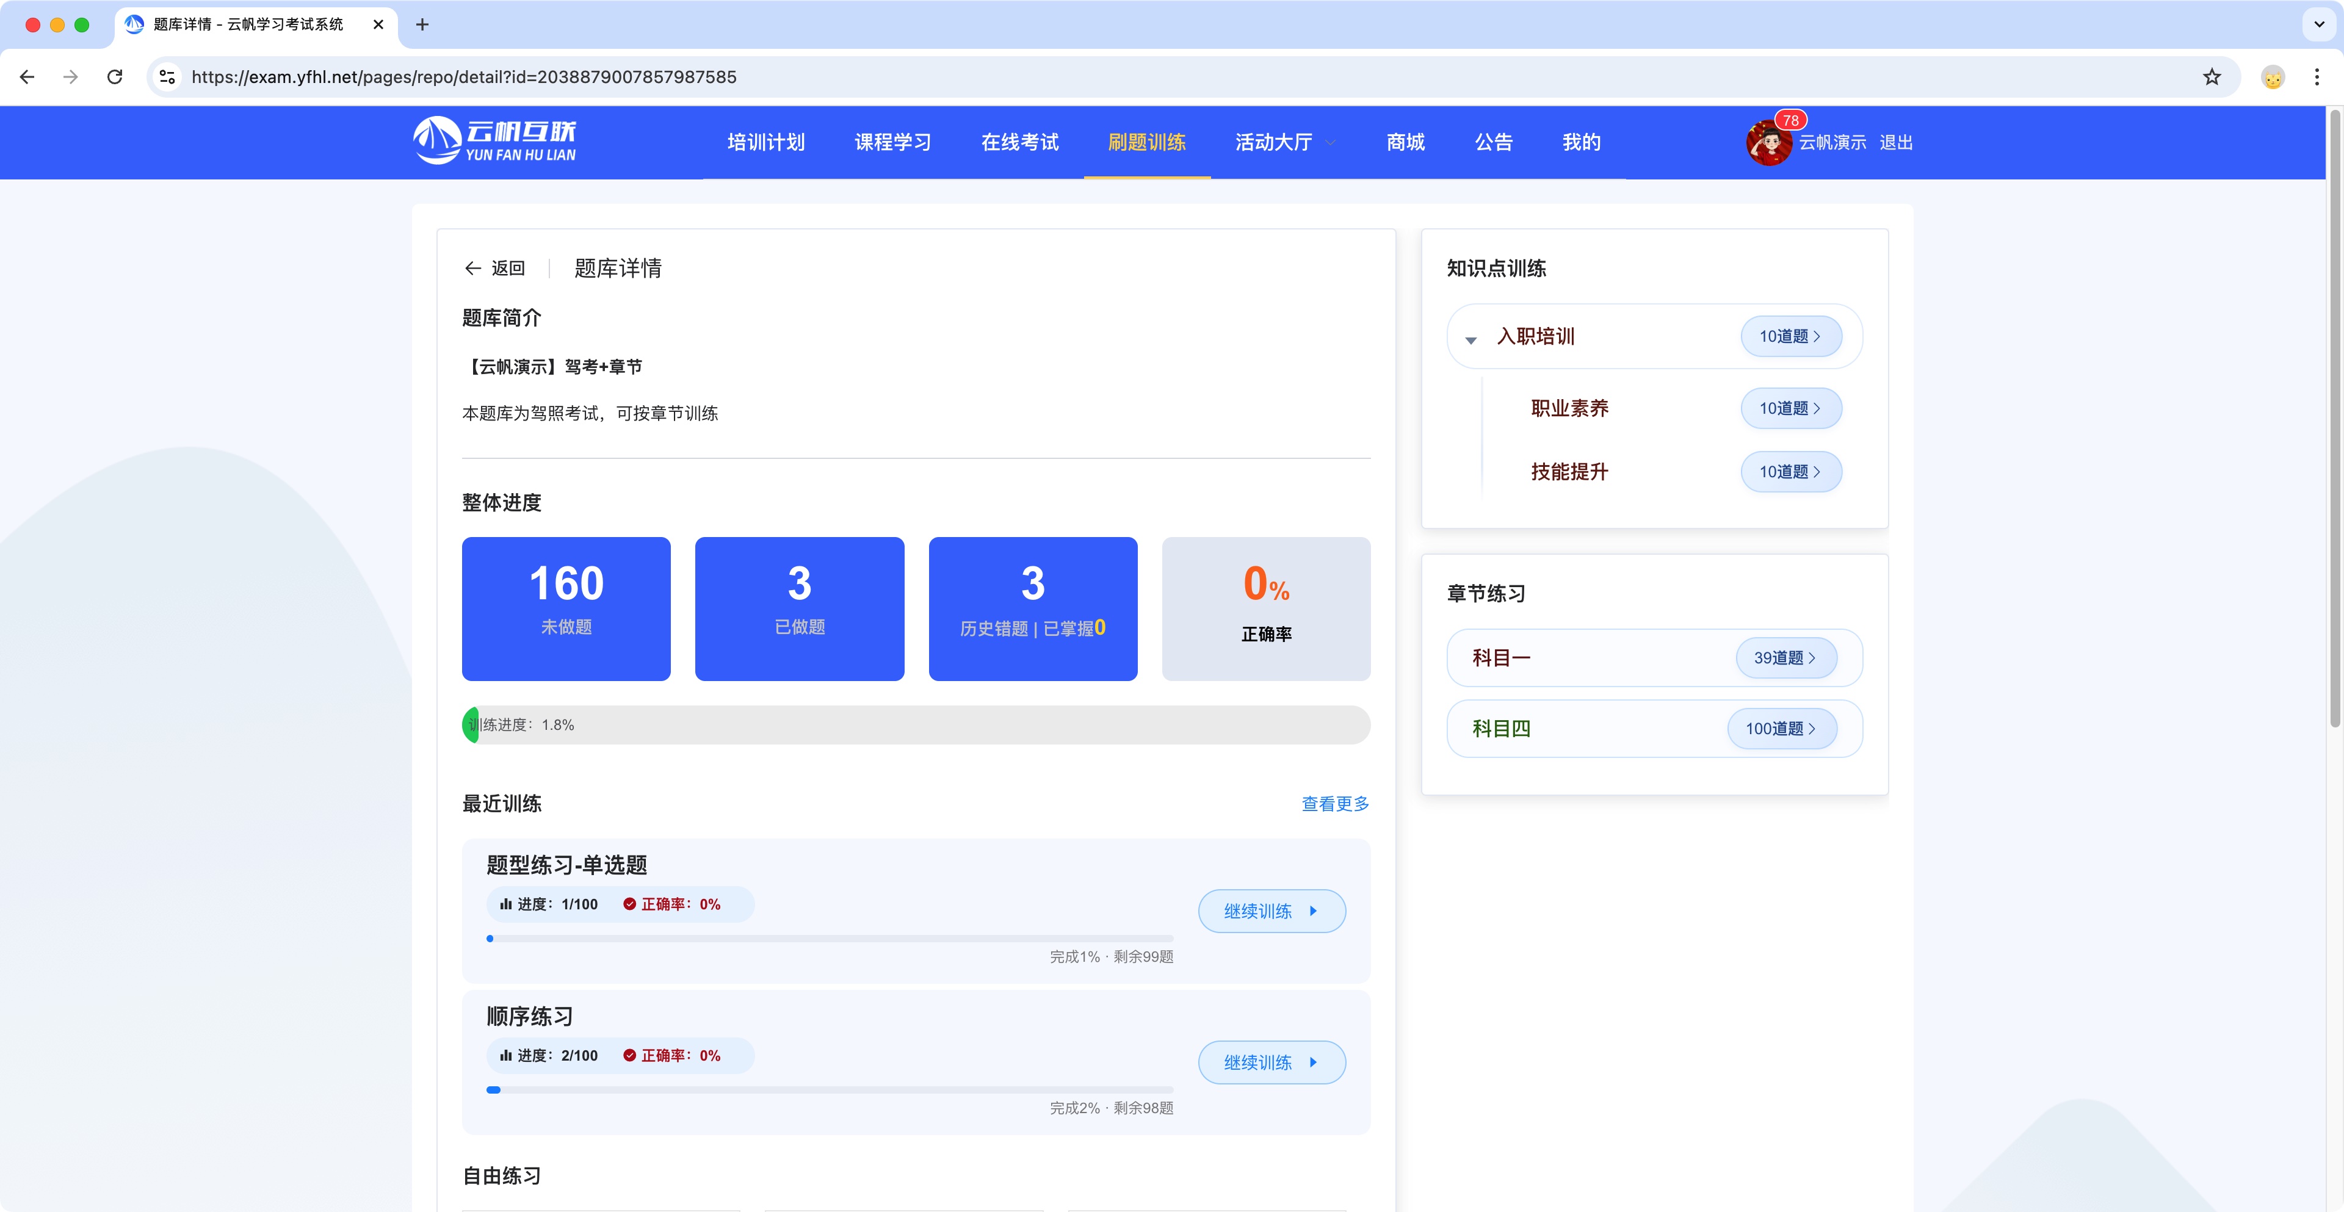Click the bar-chart progress icon in 题型练习-单选题
This screenshot has height=1212, width=2344.
click(506, 904)
